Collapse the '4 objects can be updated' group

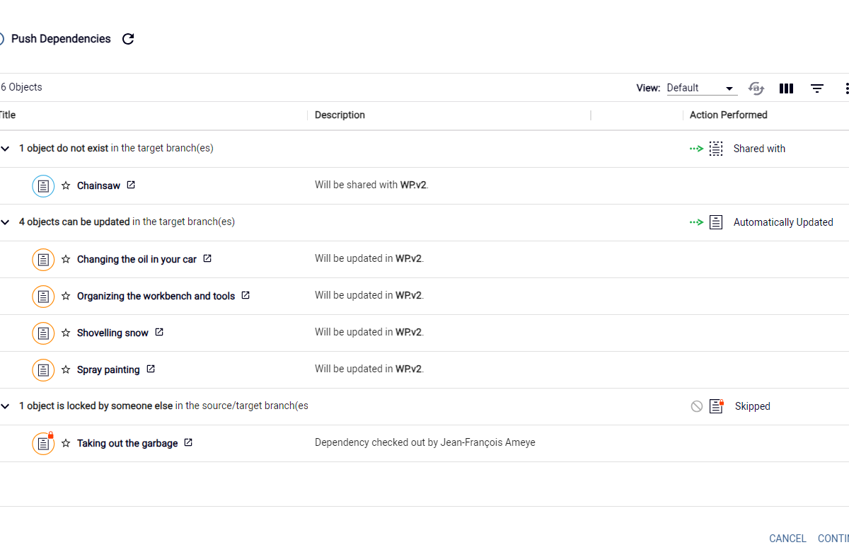5,222
